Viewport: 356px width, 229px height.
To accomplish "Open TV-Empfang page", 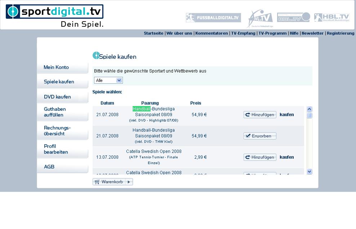I will (x=243, y=33).
